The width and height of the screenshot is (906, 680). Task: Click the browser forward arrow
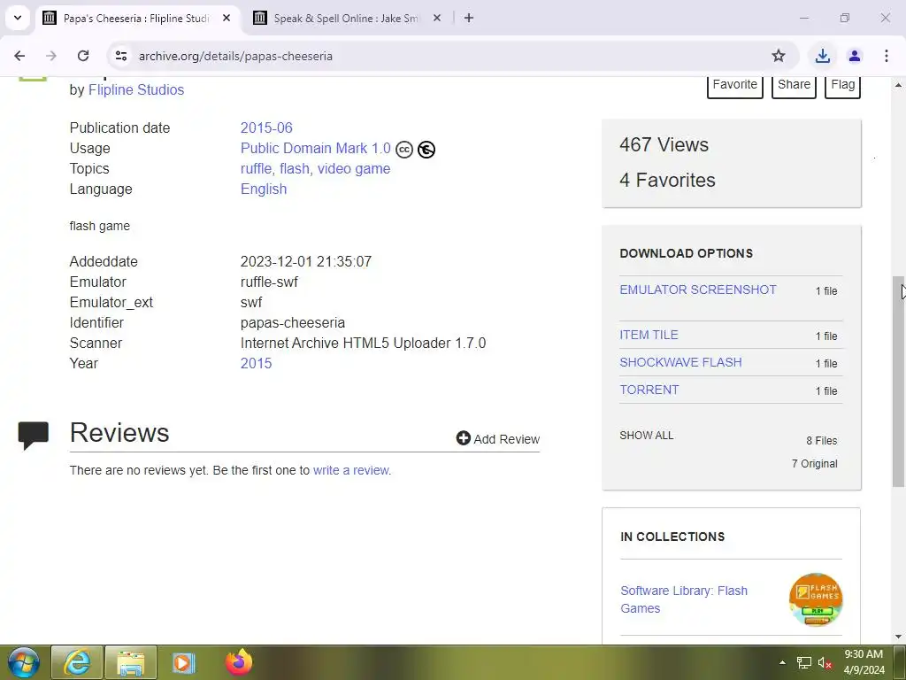[x=50, y=56]
